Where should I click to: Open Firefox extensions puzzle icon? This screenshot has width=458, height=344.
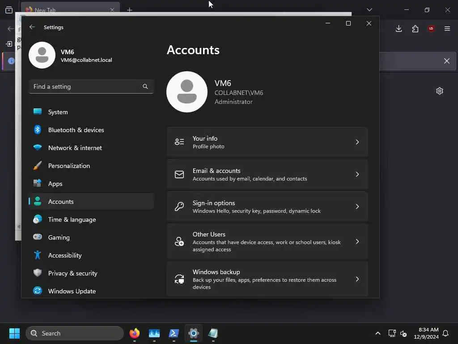point(415,29)
